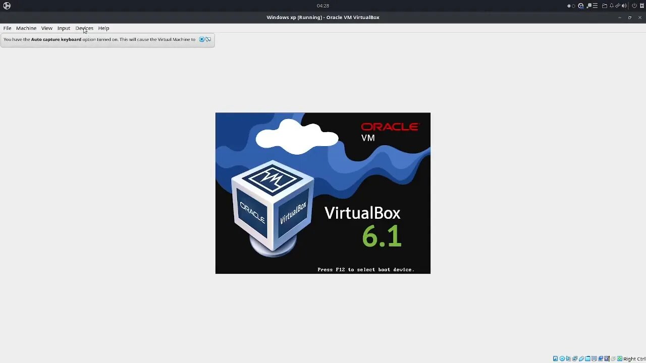This screenshot has height=363, width=646.
Task: Click the Auto capture keyboard notification text
Action: [x=99, y=39]
